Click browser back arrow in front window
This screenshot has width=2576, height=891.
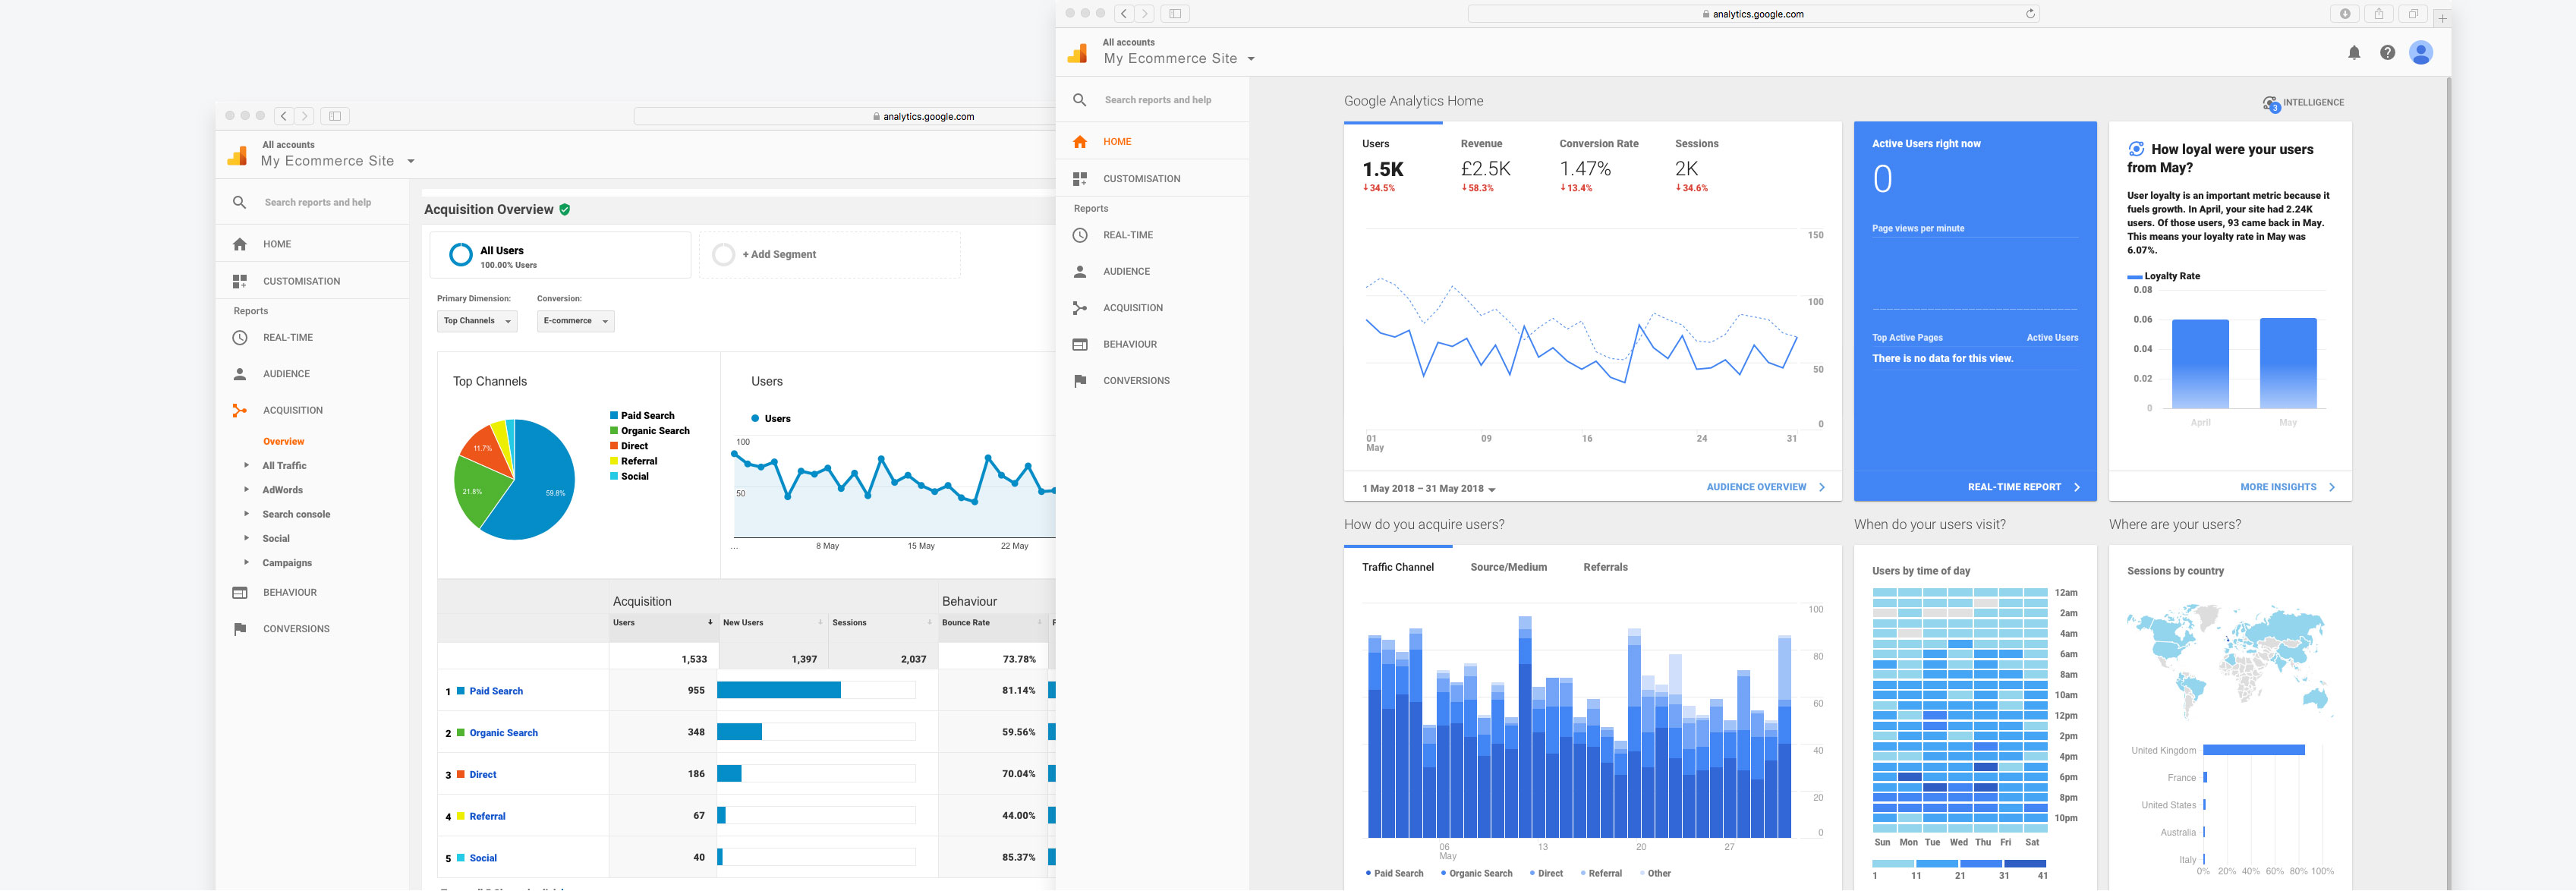pos(1124,13)
